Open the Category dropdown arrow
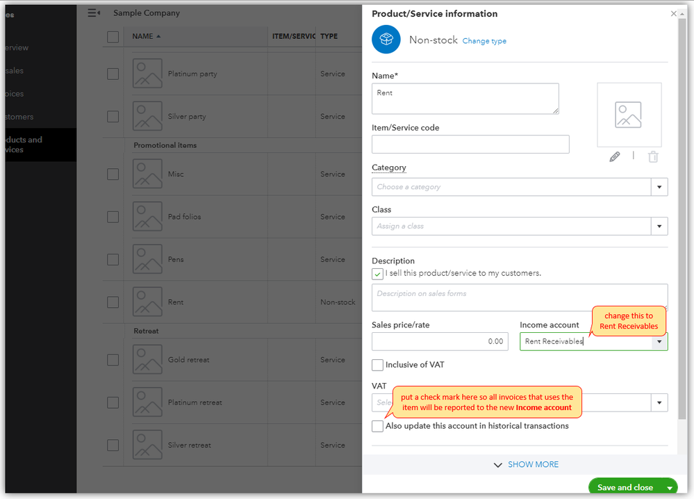694x499 pixels. tap(659, 187)
